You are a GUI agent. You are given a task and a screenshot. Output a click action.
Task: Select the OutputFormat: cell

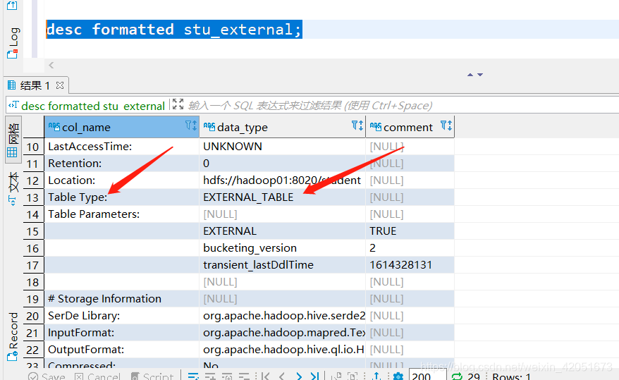[121, 350]
